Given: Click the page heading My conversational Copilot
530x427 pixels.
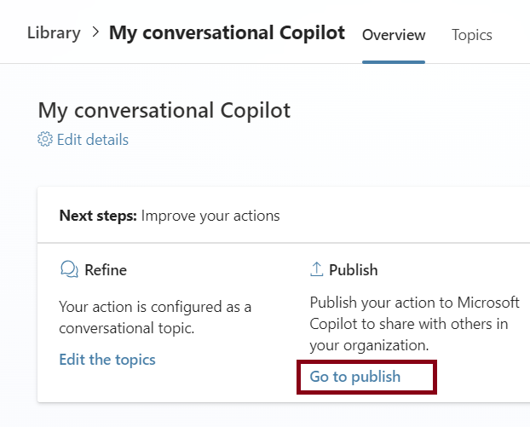Looking at the screenshot, I should pos(164,110).
